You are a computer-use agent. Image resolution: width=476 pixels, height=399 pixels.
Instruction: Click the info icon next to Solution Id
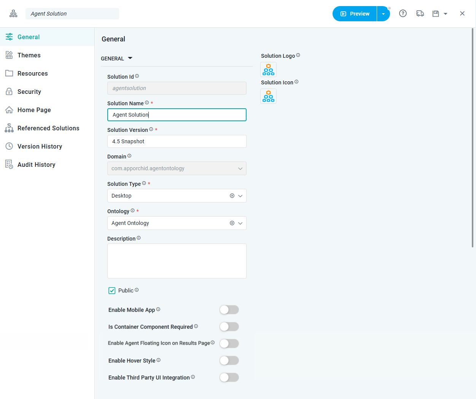(x=137, y=76)
